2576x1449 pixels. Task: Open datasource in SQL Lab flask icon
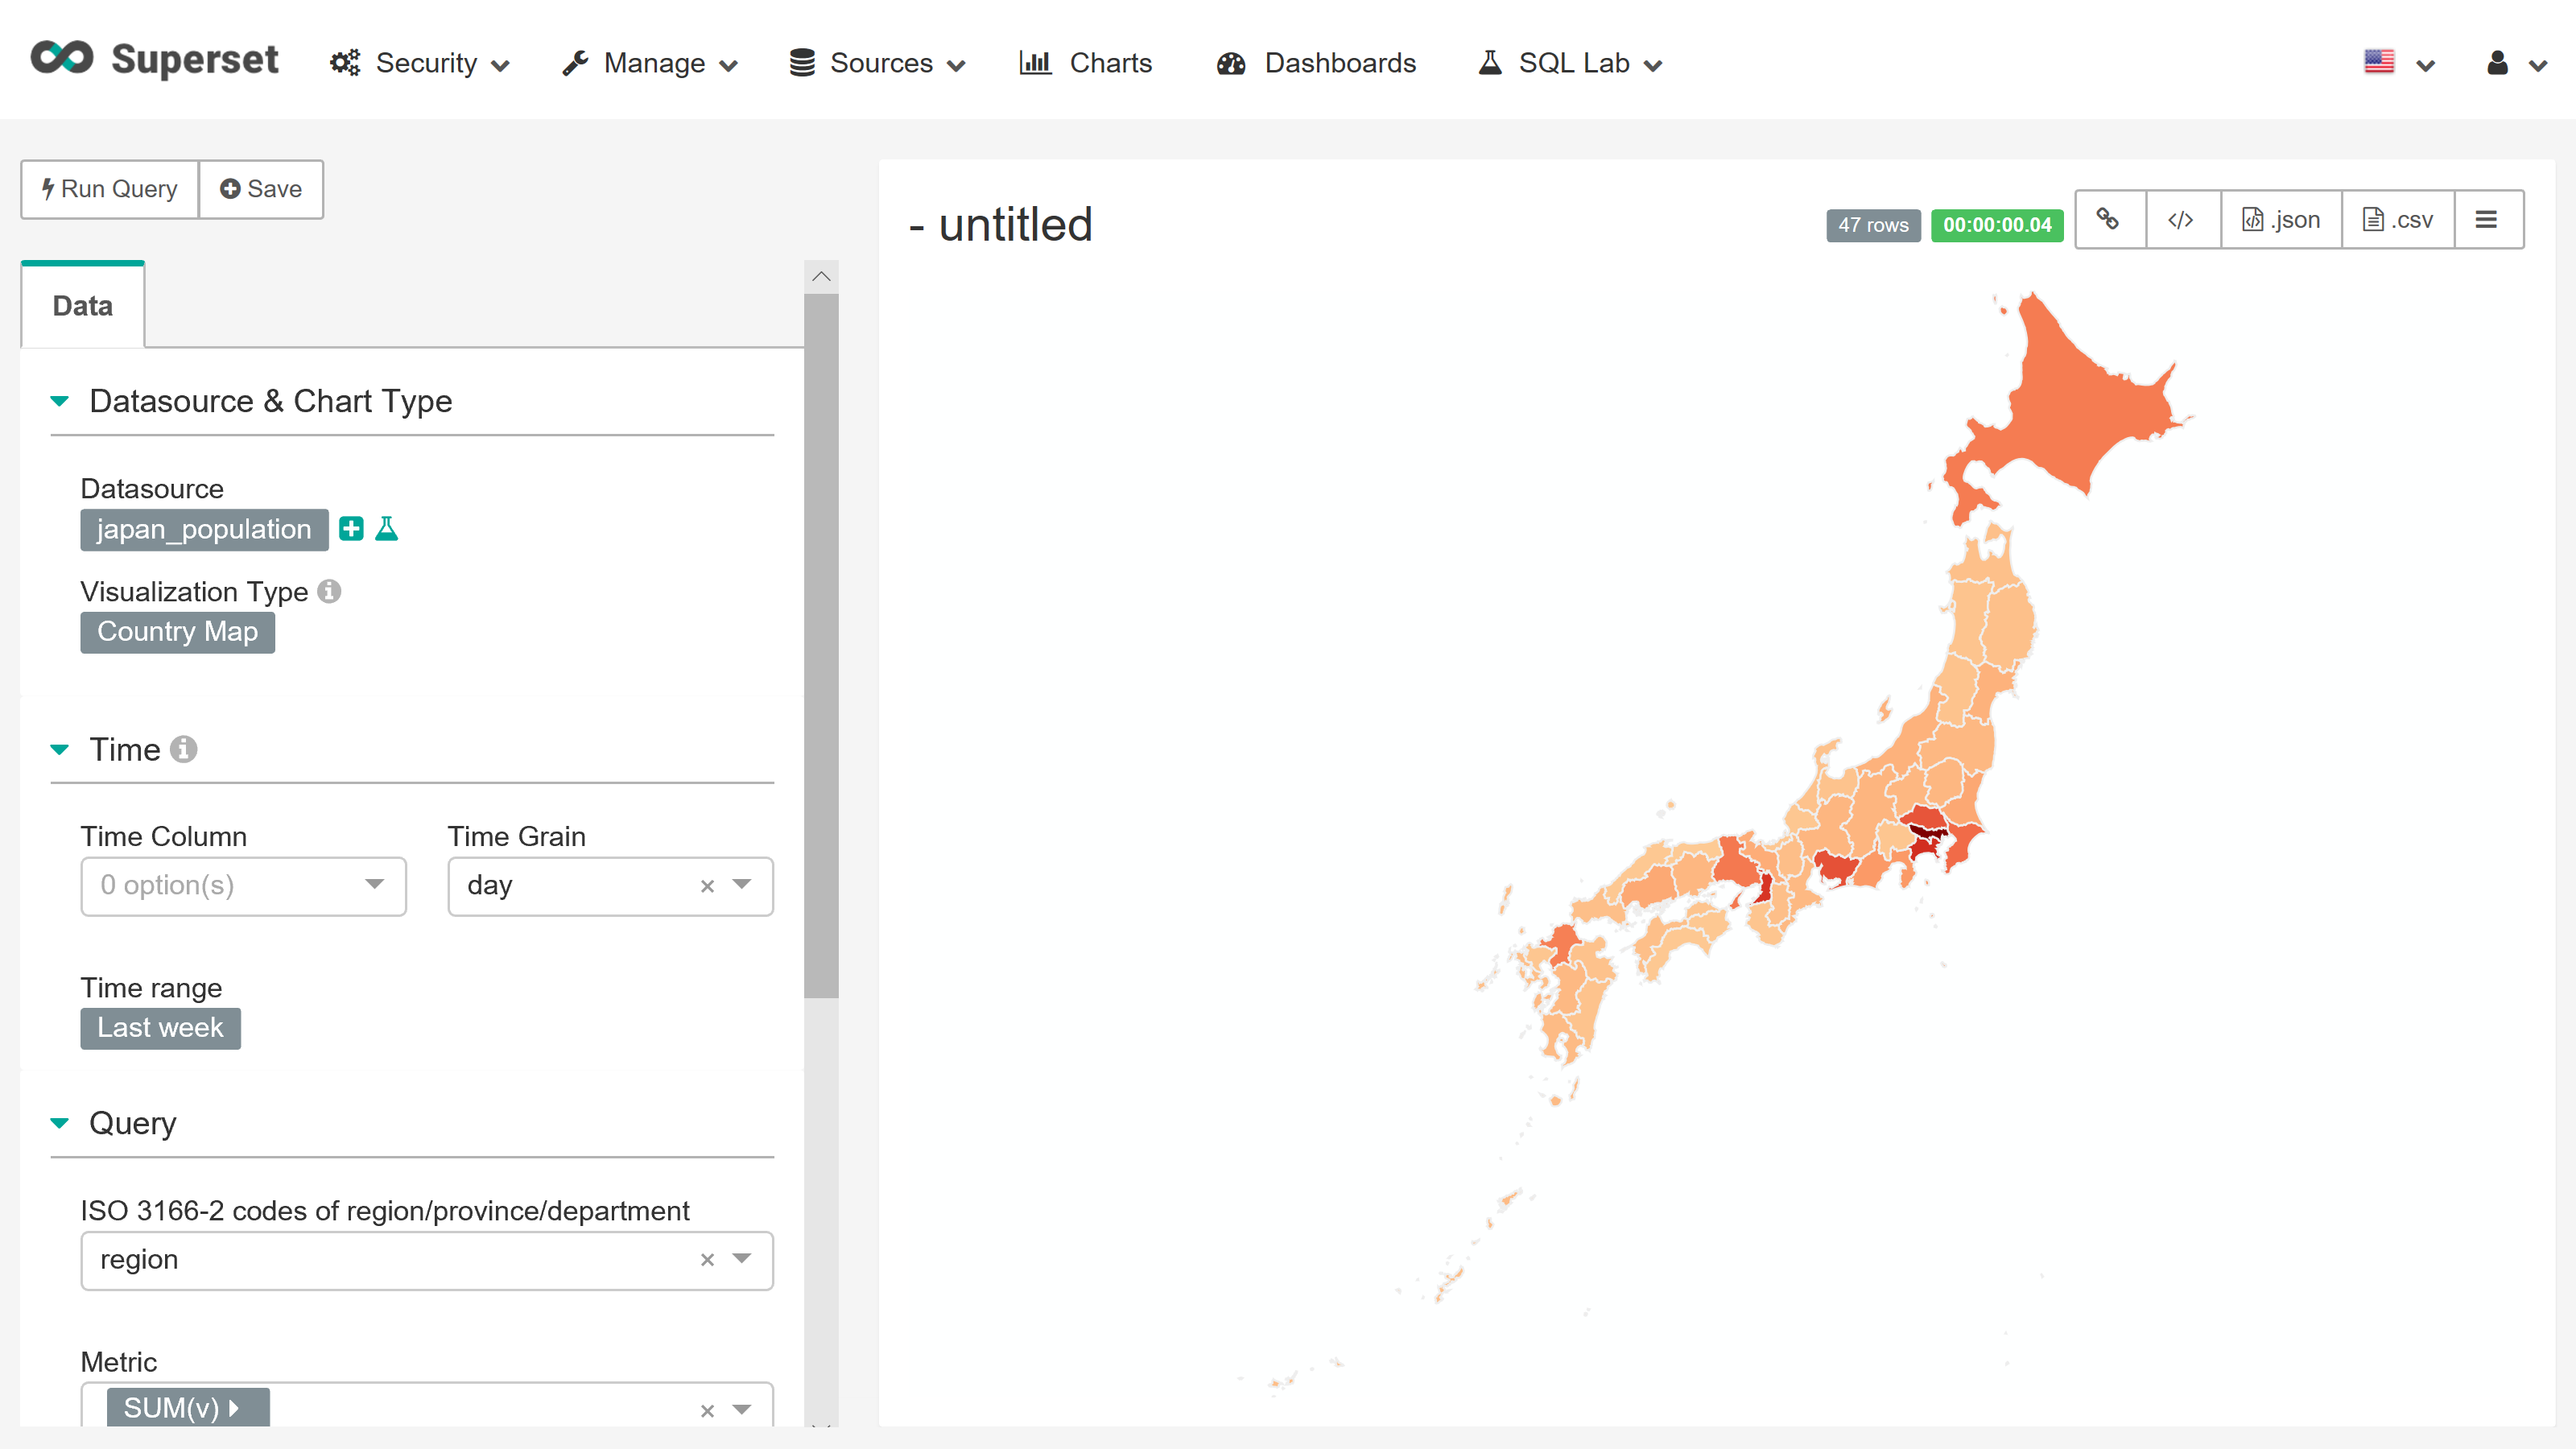click(x=387, y=529)
